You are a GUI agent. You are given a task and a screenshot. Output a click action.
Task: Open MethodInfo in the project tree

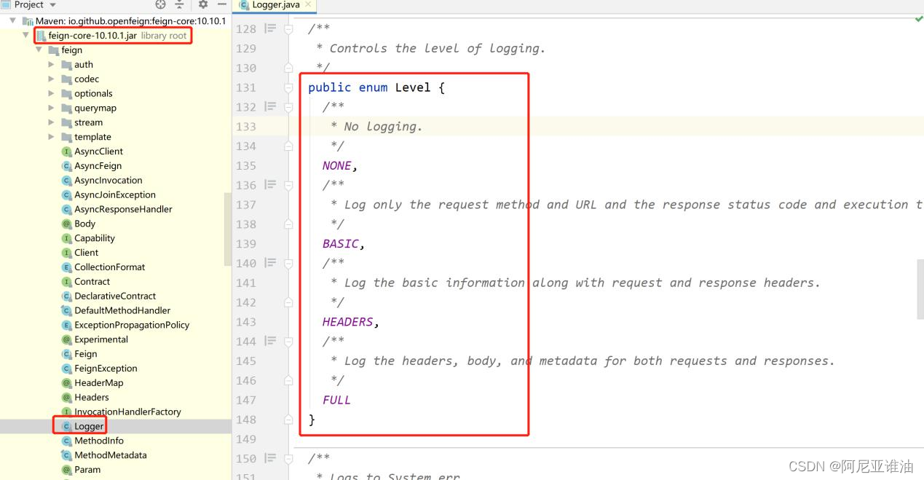99,441
